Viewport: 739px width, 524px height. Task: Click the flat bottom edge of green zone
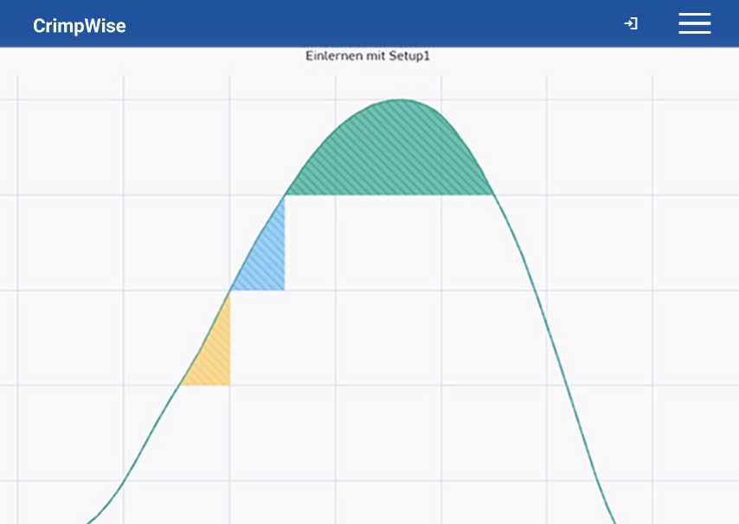pyautogui.click(x=389, y=195)
